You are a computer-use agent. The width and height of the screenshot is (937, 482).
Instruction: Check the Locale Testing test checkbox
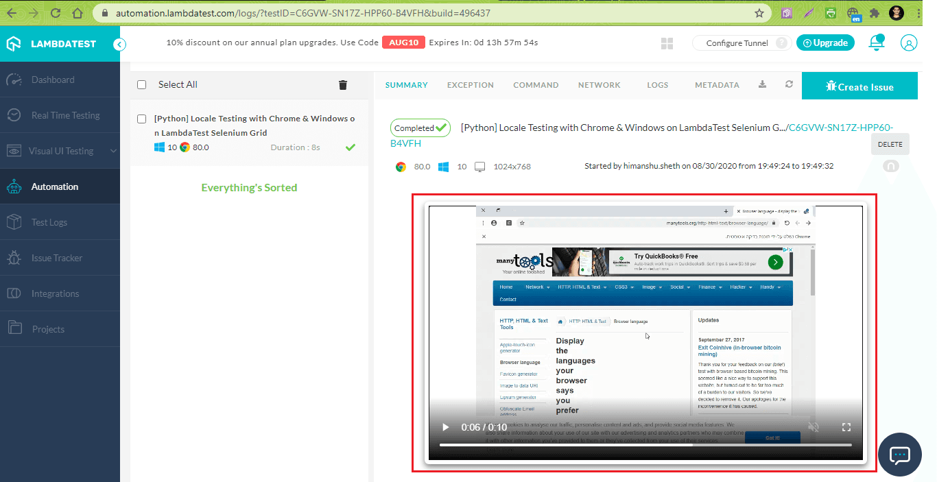(141, 118)
